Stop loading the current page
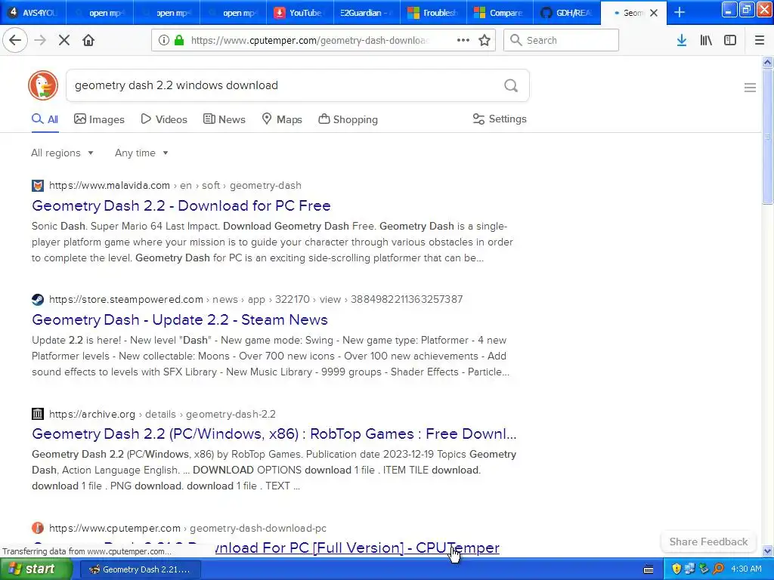774x580 pixels. pyautogui.click(x=64, y=40)
